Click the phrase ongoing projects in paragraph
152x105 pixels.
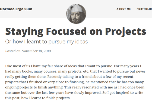point(19,87)
